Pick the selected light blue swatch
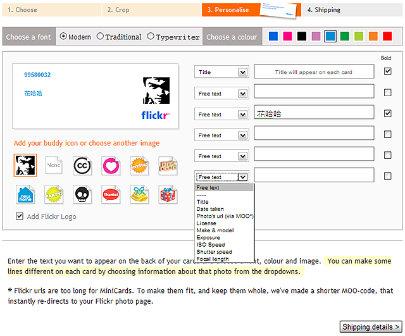Screen dimensions: 405x336 pos(330,36)
